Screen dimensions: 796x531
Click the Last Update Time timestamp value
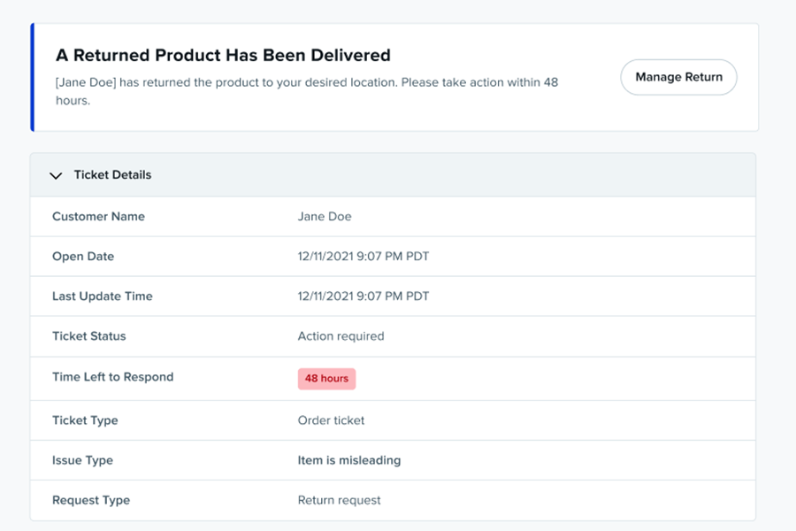pos(364,296)
